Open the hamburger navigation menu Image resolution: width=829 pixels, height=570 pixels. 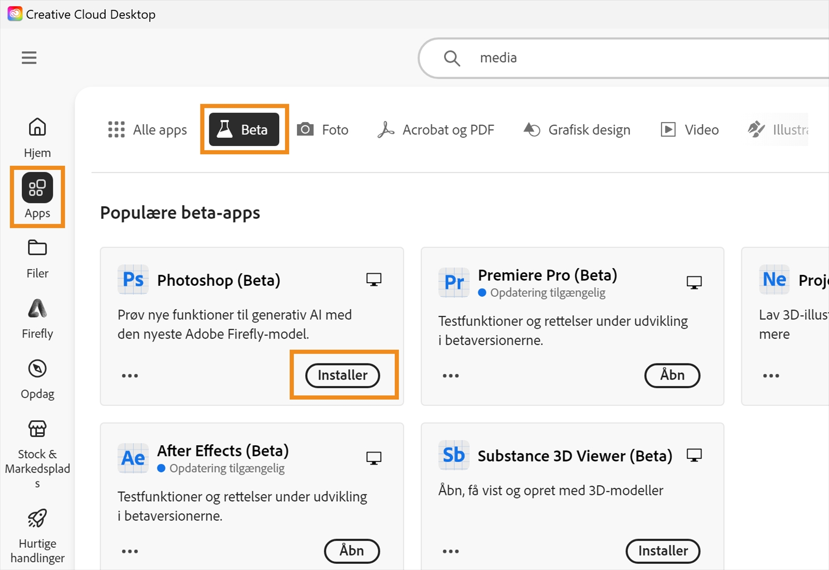(x=28, y=57)
